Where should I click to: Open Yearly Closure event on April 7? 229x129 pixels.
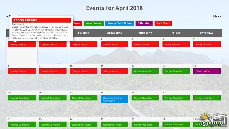[207, 44]
